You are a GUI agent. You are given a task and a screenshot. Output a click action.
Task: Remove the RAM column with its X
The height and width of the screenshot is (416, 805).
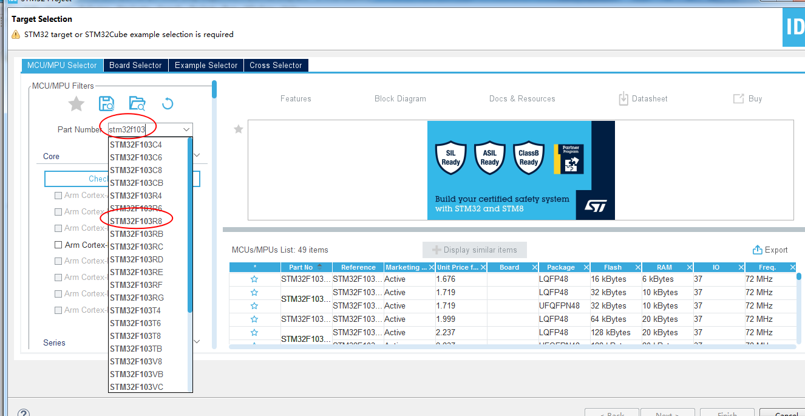(x=689, y=267)
